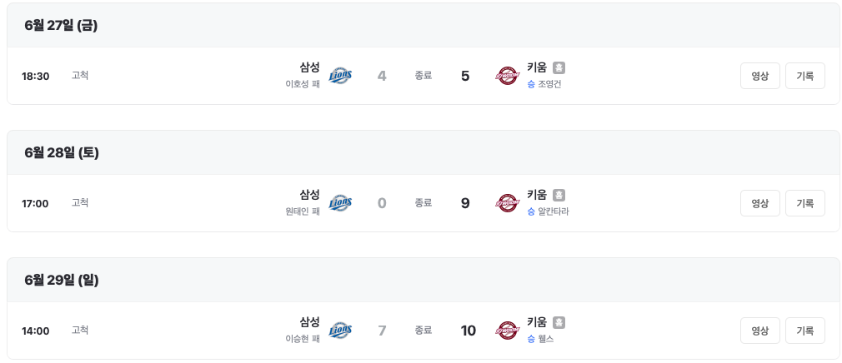Open 기록 for the June 29 game
The width and height of the screenshot is (842, 363).
pyautogui.click(x=805, y=331)
